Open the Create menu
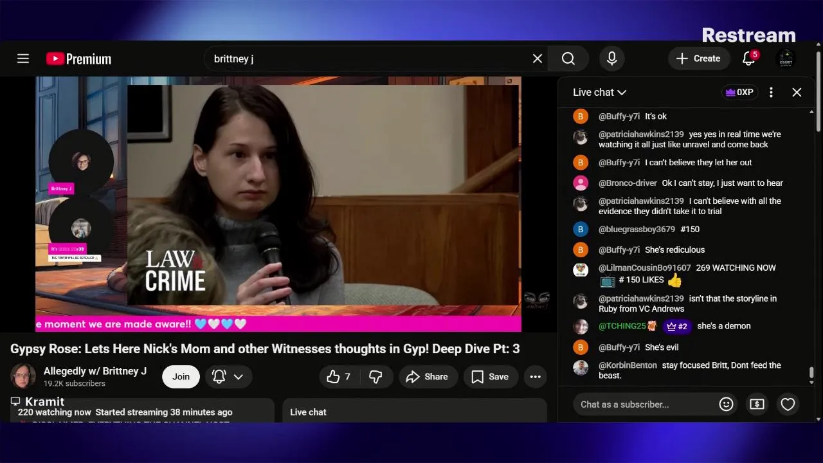 (x=698, y=59)
